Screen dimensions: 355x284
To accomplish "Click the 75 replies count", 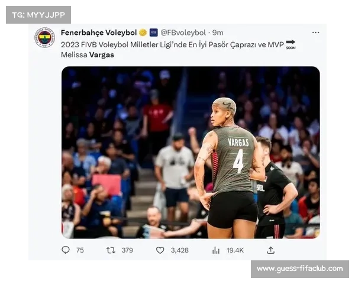I will 80,250.
